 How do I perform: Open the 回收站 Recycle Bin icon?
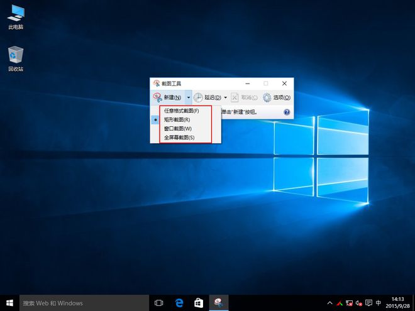(x=16, y=58)
